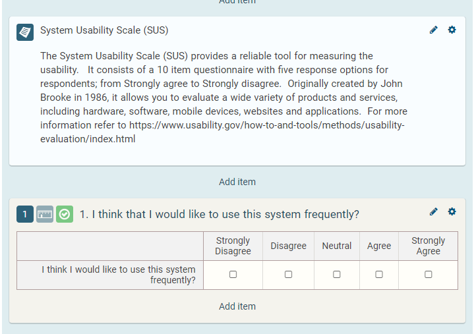The image size is (476, 334).
Task: Click Add item below question 1 table
Action: (237, 306)
